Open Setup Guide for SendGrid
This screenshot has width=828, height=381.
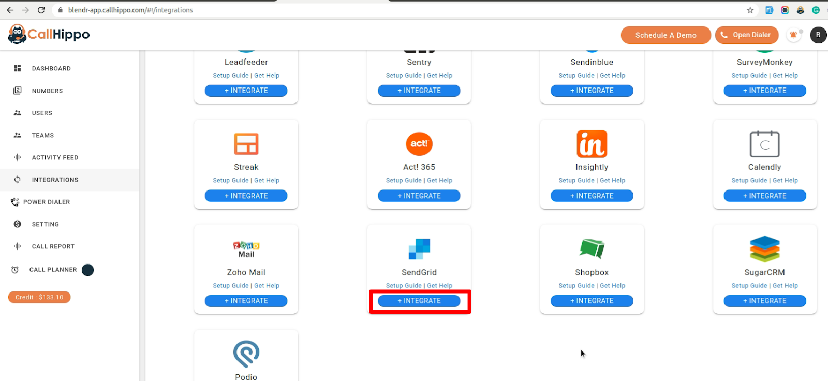[404, 286]
